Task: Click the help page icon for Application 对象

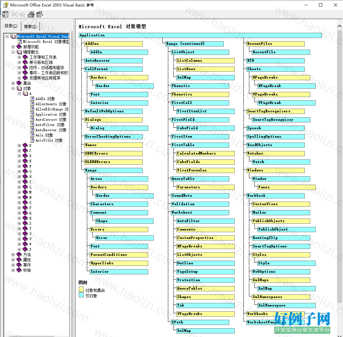Action: (x=32, y=114)
